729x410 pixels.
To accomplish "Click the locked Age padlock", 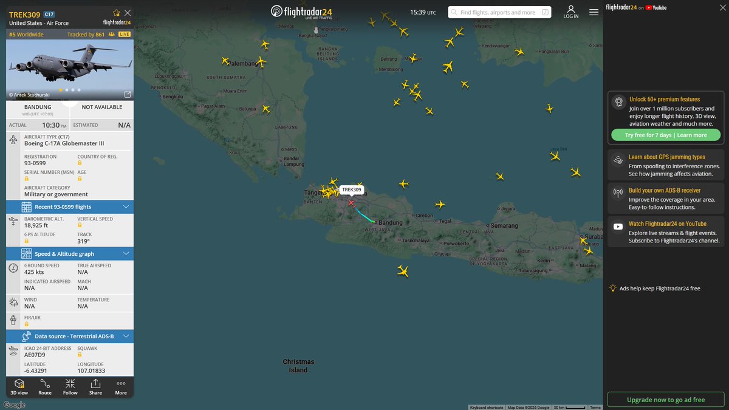I will [80, 179].
